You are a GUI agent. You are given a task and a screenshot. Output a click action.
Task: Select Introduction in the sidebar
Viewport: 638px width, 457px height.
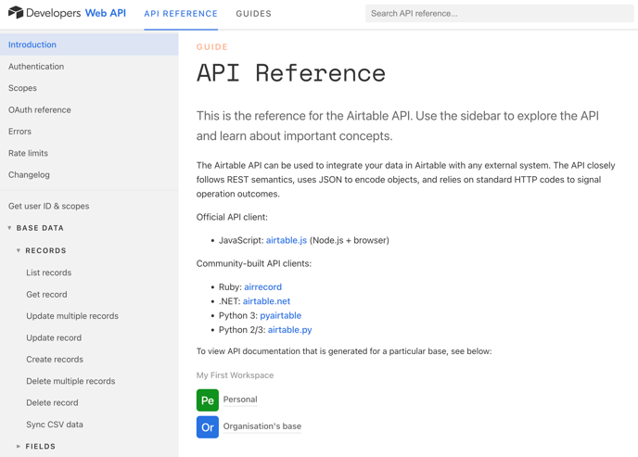coord(89,44)
